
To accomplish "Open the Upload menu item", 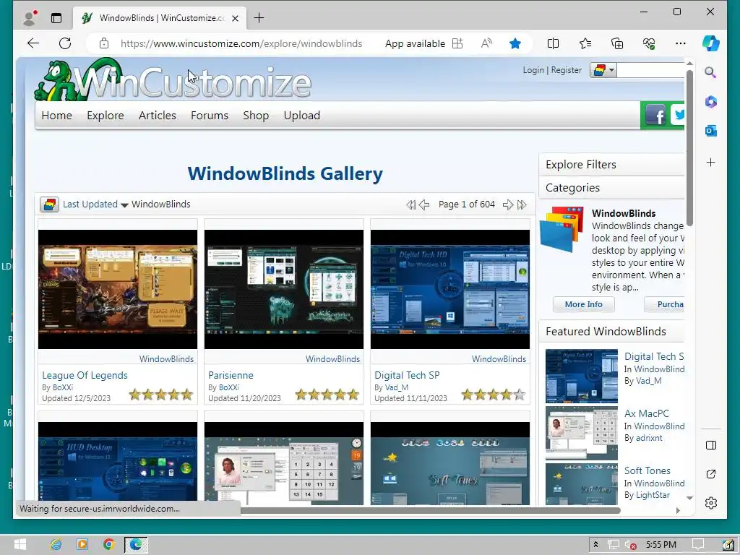I will point(302,115).
